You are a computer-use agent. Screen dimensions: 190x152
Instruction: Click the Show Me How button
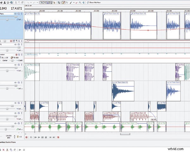tap(93, 3)
